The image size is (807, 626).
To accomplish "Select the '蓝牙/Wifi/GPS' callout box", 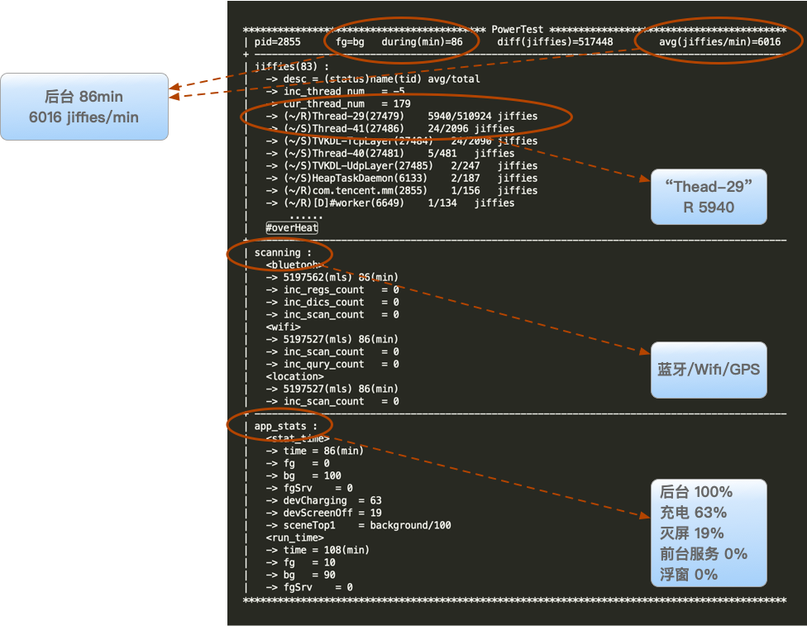I will (709, 369).
